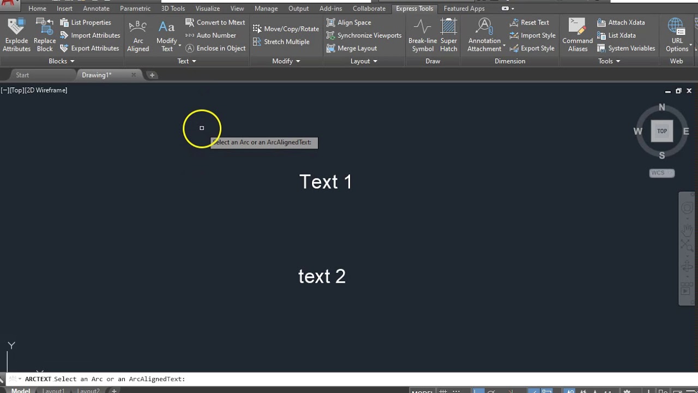Close the Drawing1 file tab
698x393 pixels.
click(x=133, y=75)
